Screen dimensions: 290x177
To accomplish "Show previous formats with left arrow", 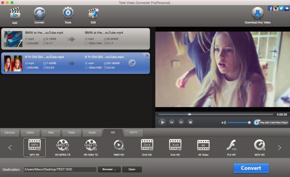I will pyautogui.click(x=10, y=147).
